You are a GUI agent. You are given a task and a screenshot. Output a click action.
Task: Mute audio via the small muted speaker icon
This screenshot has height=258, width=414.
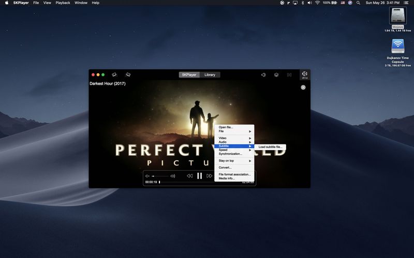[x=147, y=176]
